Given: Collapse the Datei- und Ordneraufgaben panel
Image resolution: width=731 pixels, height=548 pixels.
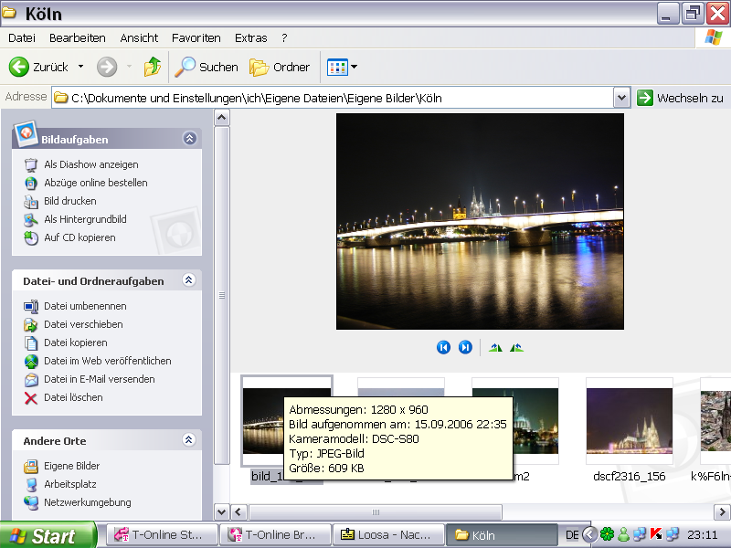Looking at the screenshot, I should point(189,280).
